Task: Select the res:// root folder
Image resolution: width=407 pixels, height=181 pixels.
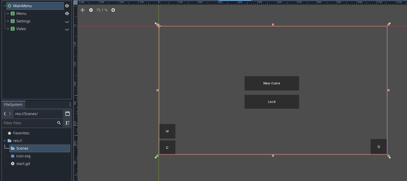Action: point(17,141)
